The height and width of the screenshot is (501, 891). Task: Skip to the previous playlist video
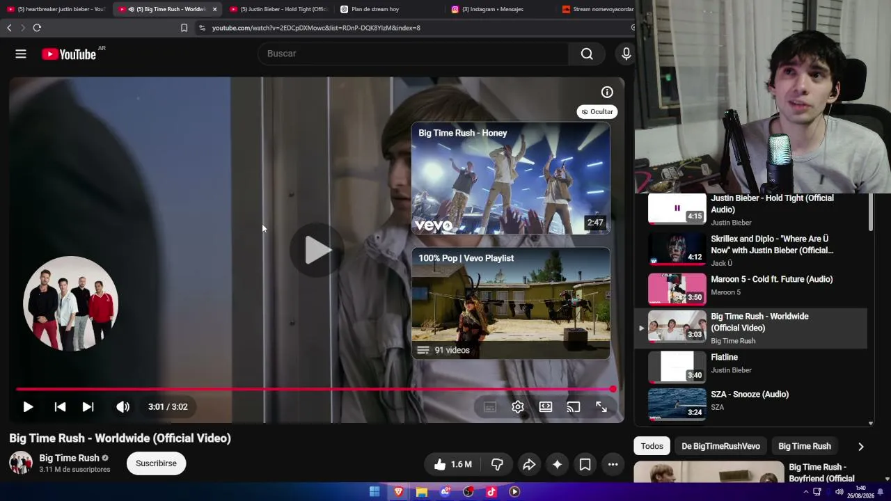point(60,407)
